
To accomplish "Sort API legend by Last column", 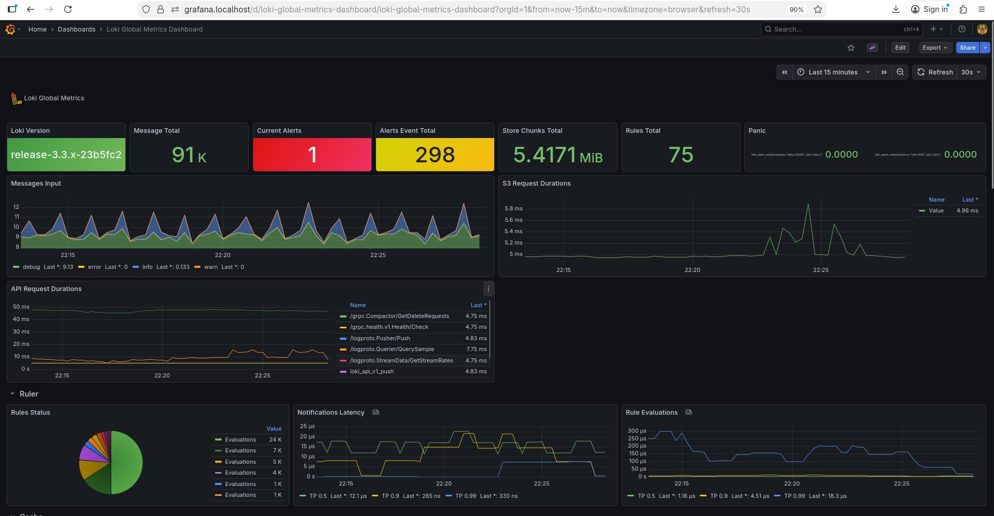I will 478,306.
